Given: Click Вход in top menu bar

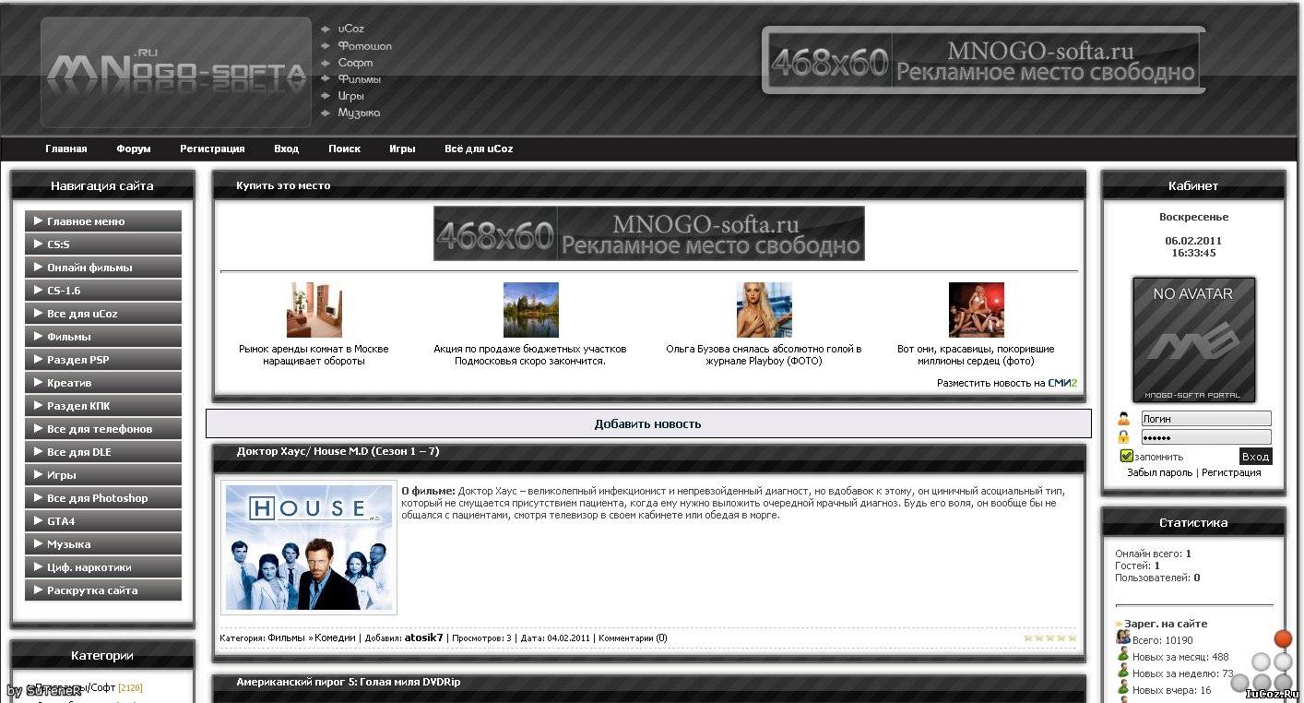Looking at the screenshot, I should pyautogui.click(x=286, y=149).
